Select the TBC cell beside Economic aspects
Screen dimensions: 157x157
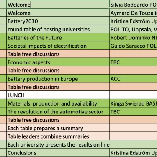point(133,62)
